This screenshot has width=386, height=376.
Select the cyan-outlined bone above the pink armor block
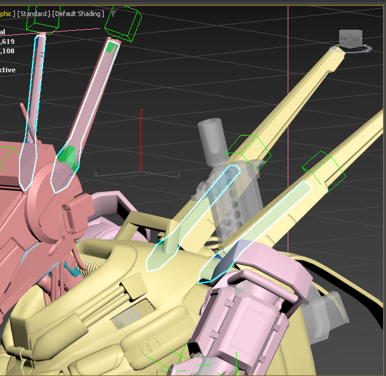260,231
